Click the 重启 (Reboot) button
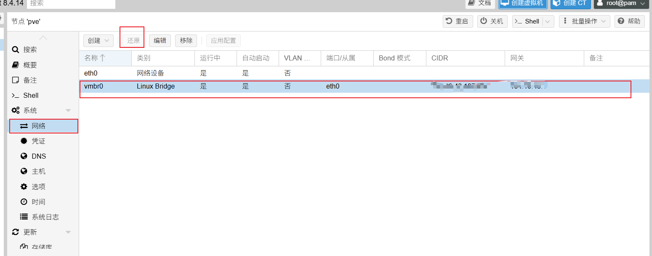Screen dimensions: 652x256 pos(458,21)
